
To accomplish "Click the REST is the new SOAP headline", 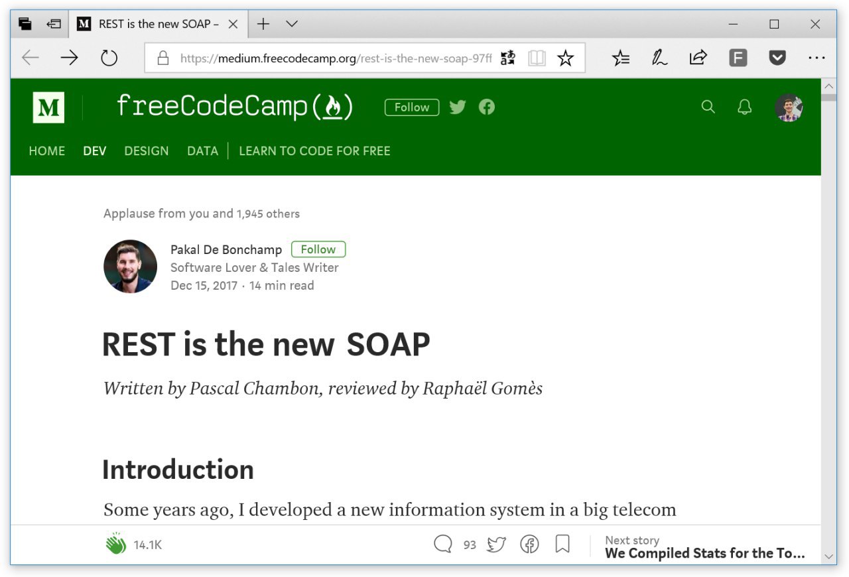I will 266,345.
